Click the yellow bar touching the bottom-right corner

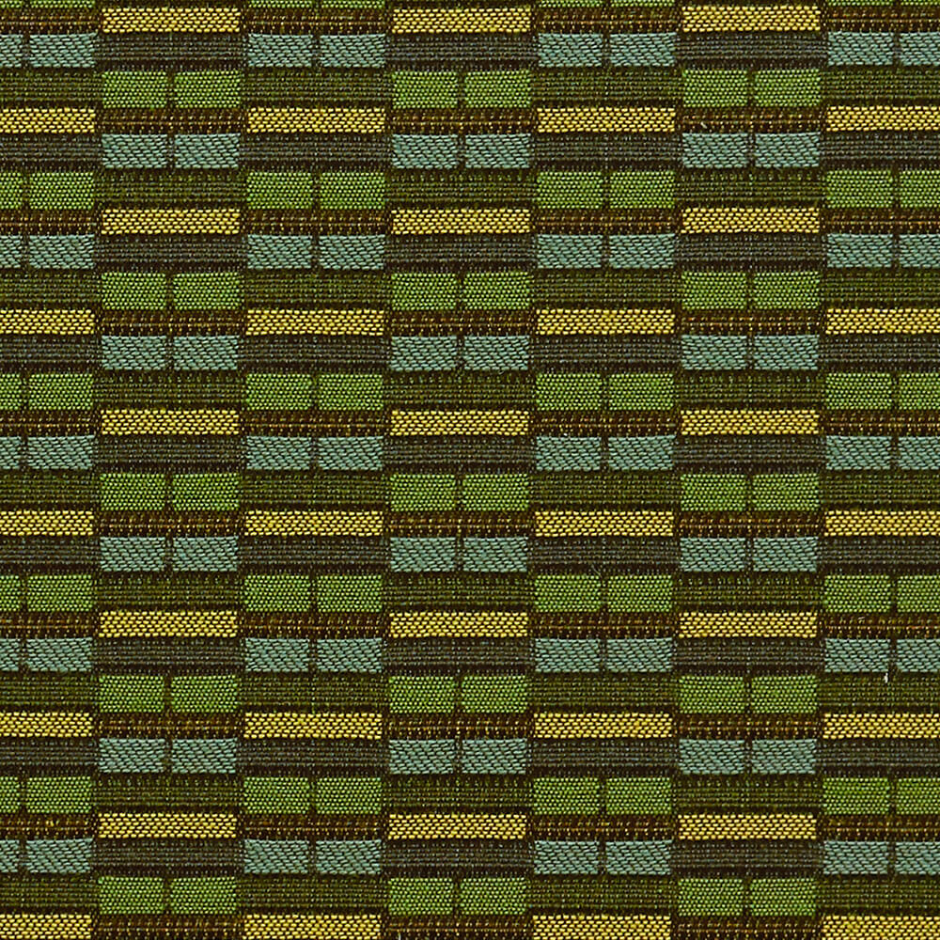coord(884,926)
